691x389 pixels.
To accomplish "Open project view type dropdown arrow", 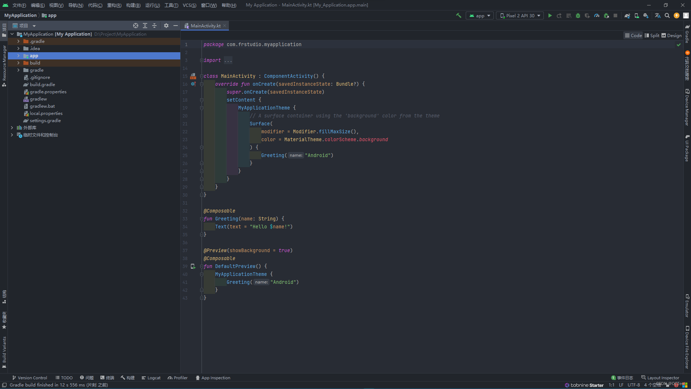I will [x=34, y=26].
